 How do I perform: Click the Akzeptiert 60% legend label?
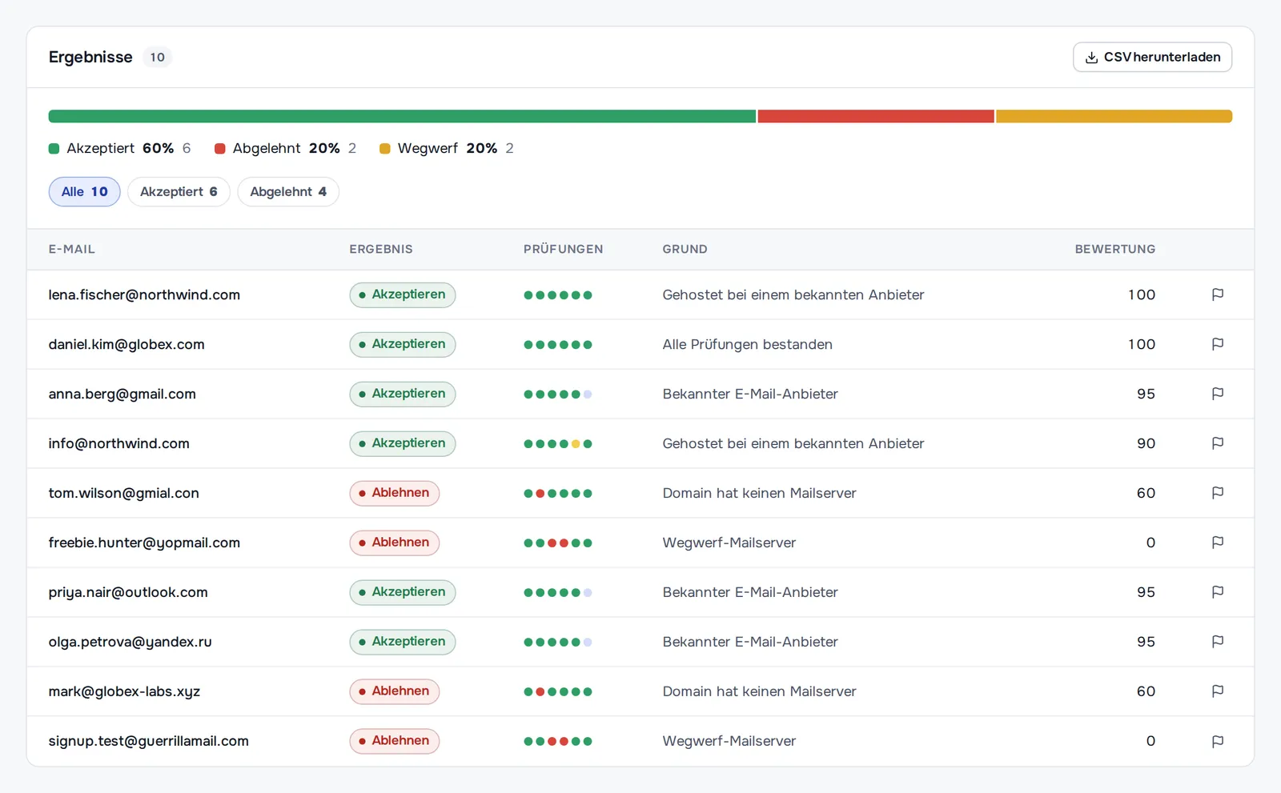pyautogui.click(x=120, y=148)
